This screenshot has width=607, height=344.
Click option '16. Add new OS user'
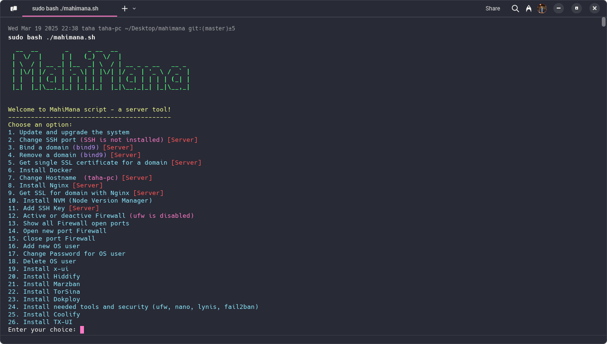tap(44, 246)
